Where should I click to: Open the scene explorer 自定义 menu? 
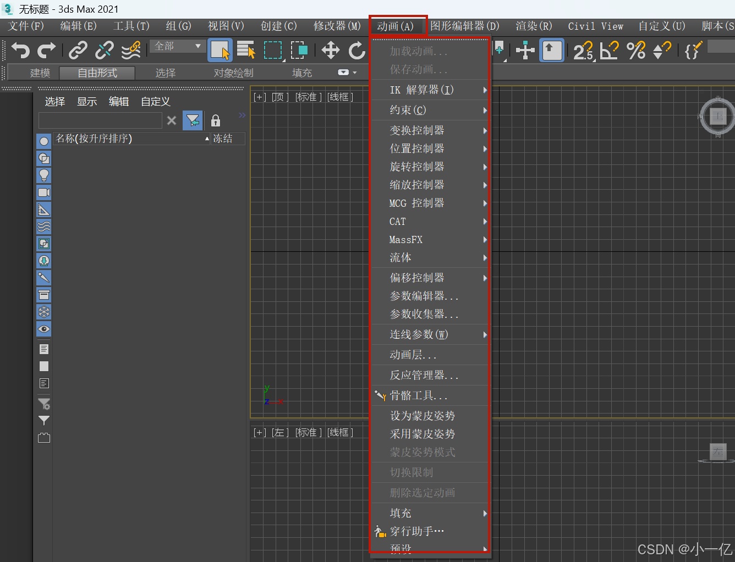[156, 101]
